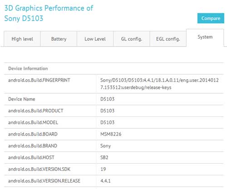Select the Device Name row label

coord(22,99)
